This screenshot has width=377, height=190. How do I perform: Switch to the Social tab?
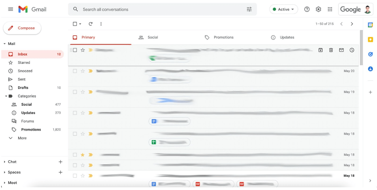152,37
